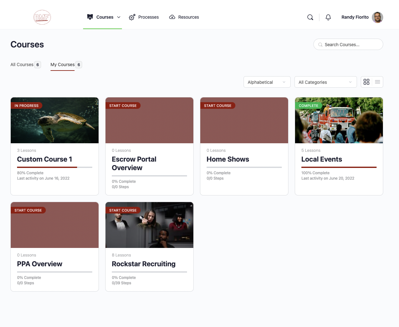Select the My Courses tab
Image resolution: width=399 pixels, height=327 pixels.
[66, 65]
